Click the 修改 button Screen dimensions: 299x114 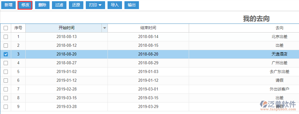click(x=25, y=5)
